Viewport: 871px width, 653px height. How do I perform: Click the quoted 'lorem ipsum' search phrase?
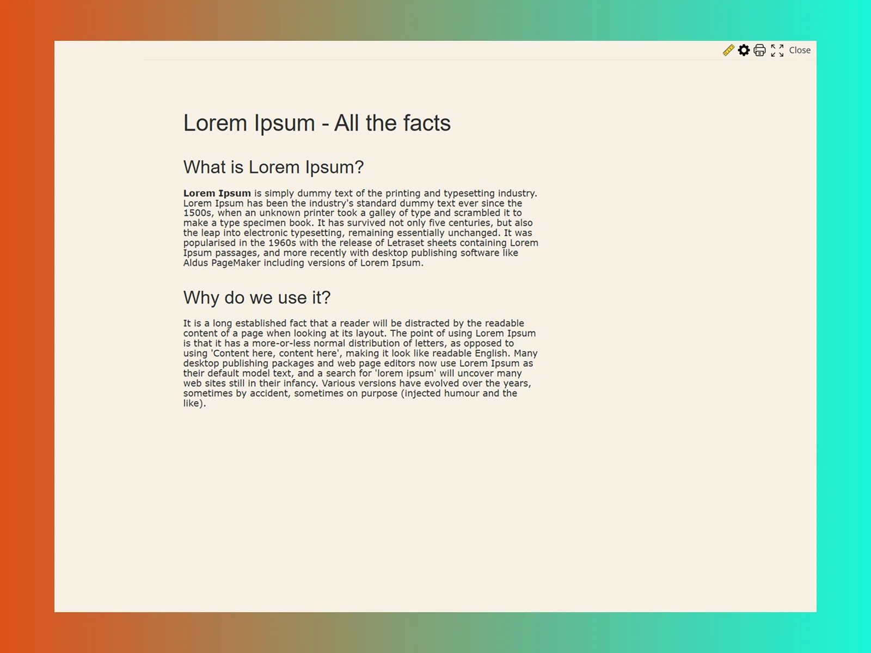[406, 373]
